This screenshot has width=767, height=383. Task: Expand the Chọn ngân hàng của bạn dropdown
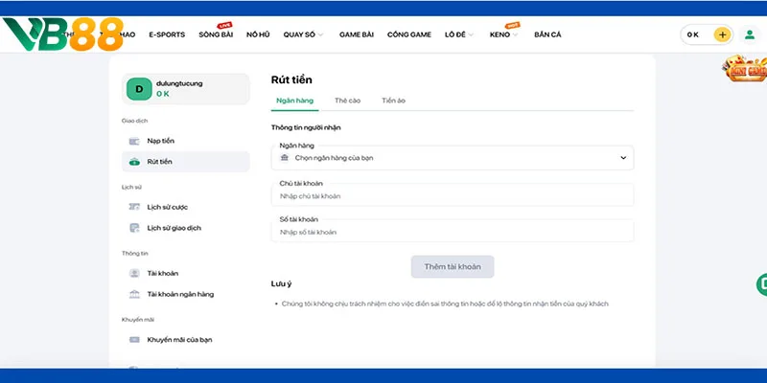452,157
